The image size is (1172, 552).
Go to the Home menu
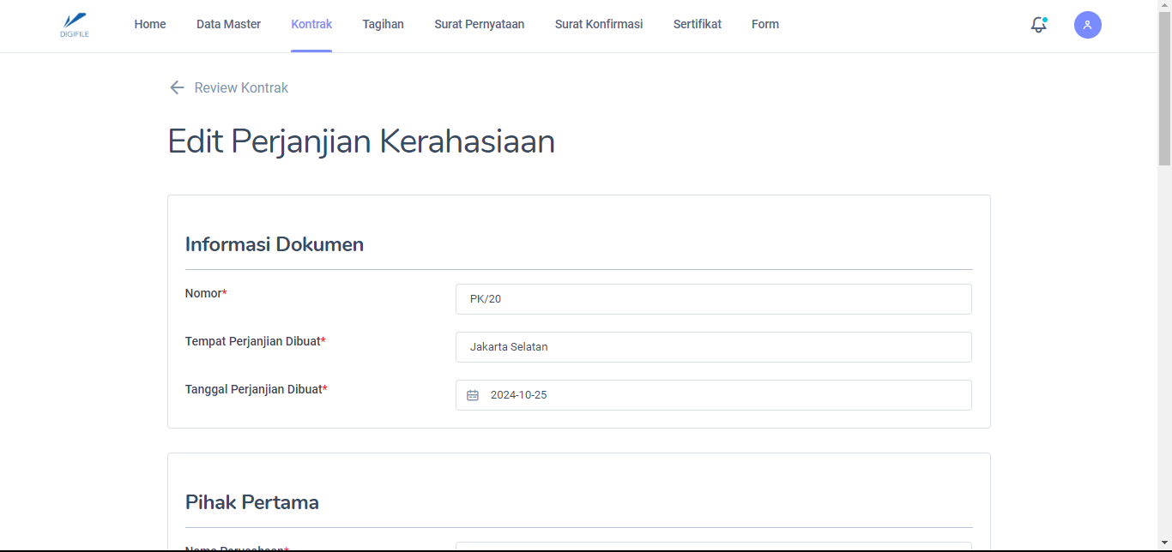[x=150, y=24]
